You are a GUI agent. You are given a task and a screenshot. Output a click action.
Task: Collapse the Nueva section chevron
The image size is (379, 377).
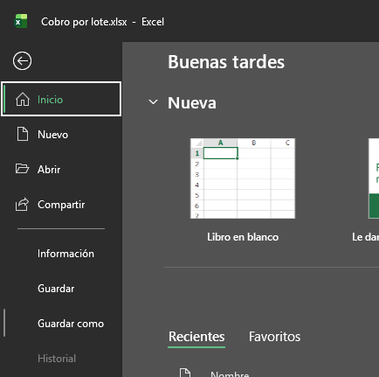click(153, 102)
